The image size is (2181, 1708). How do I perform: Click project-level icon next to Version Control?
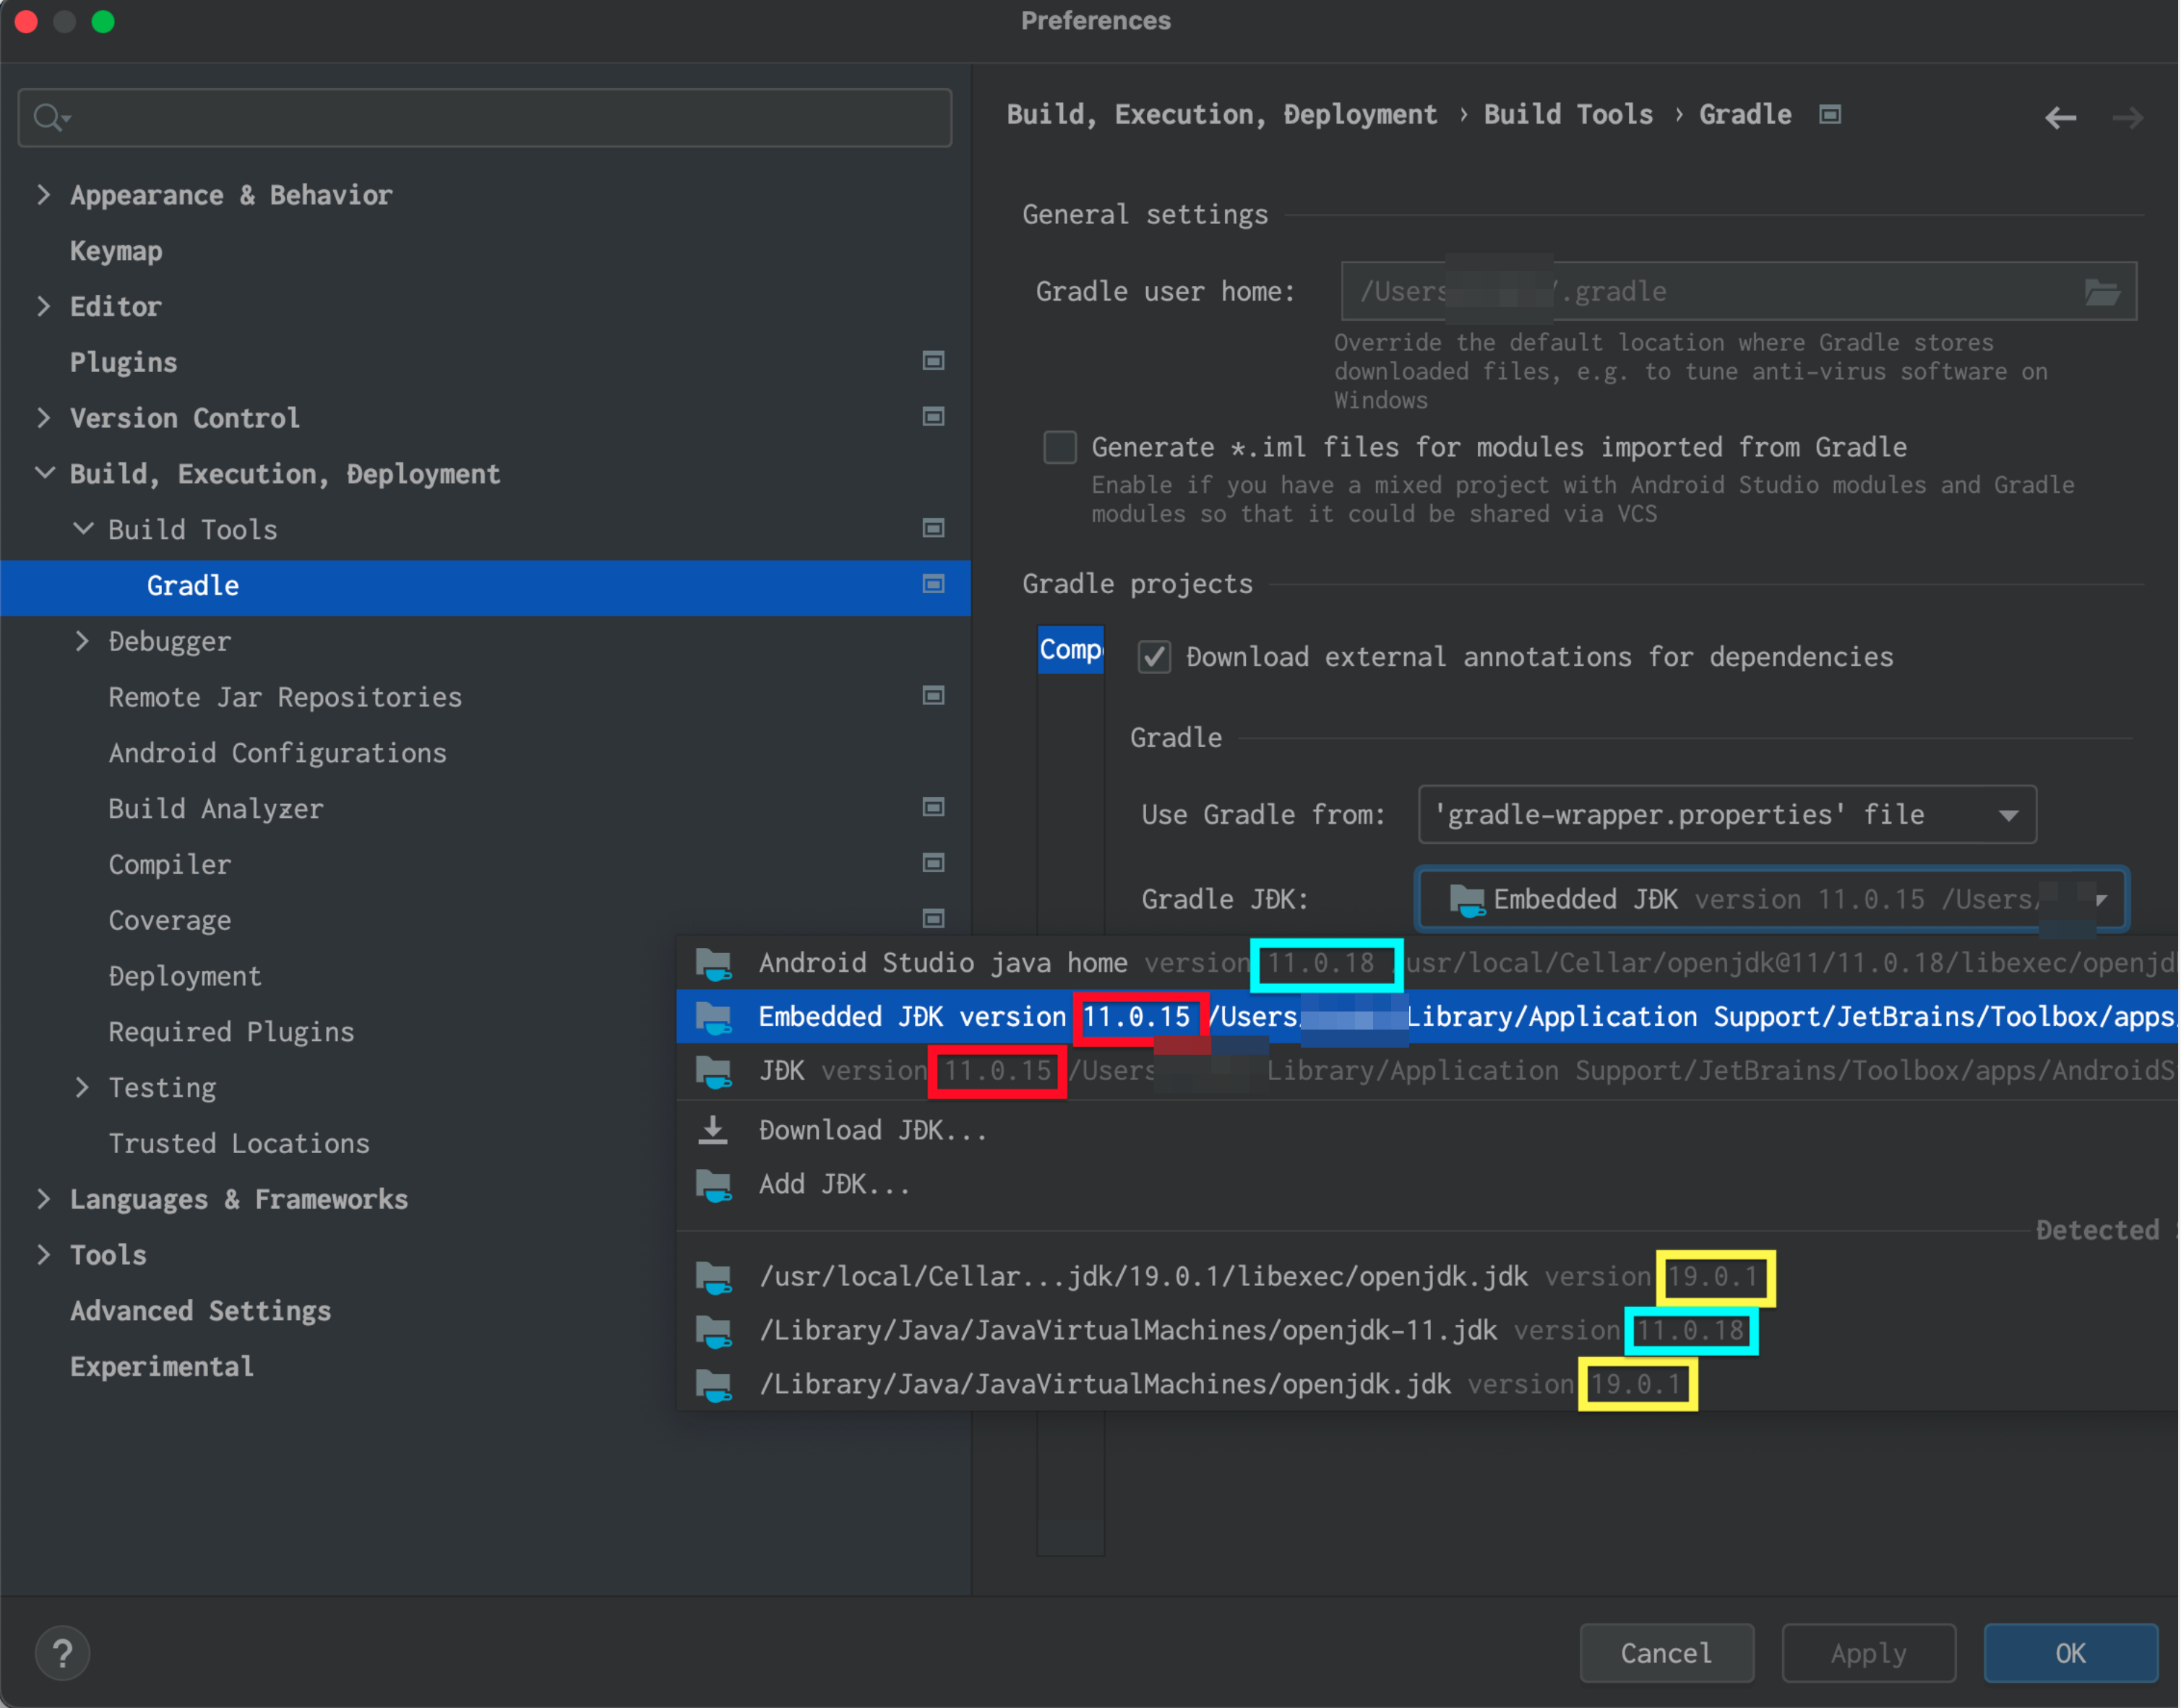tap(933, 417)
